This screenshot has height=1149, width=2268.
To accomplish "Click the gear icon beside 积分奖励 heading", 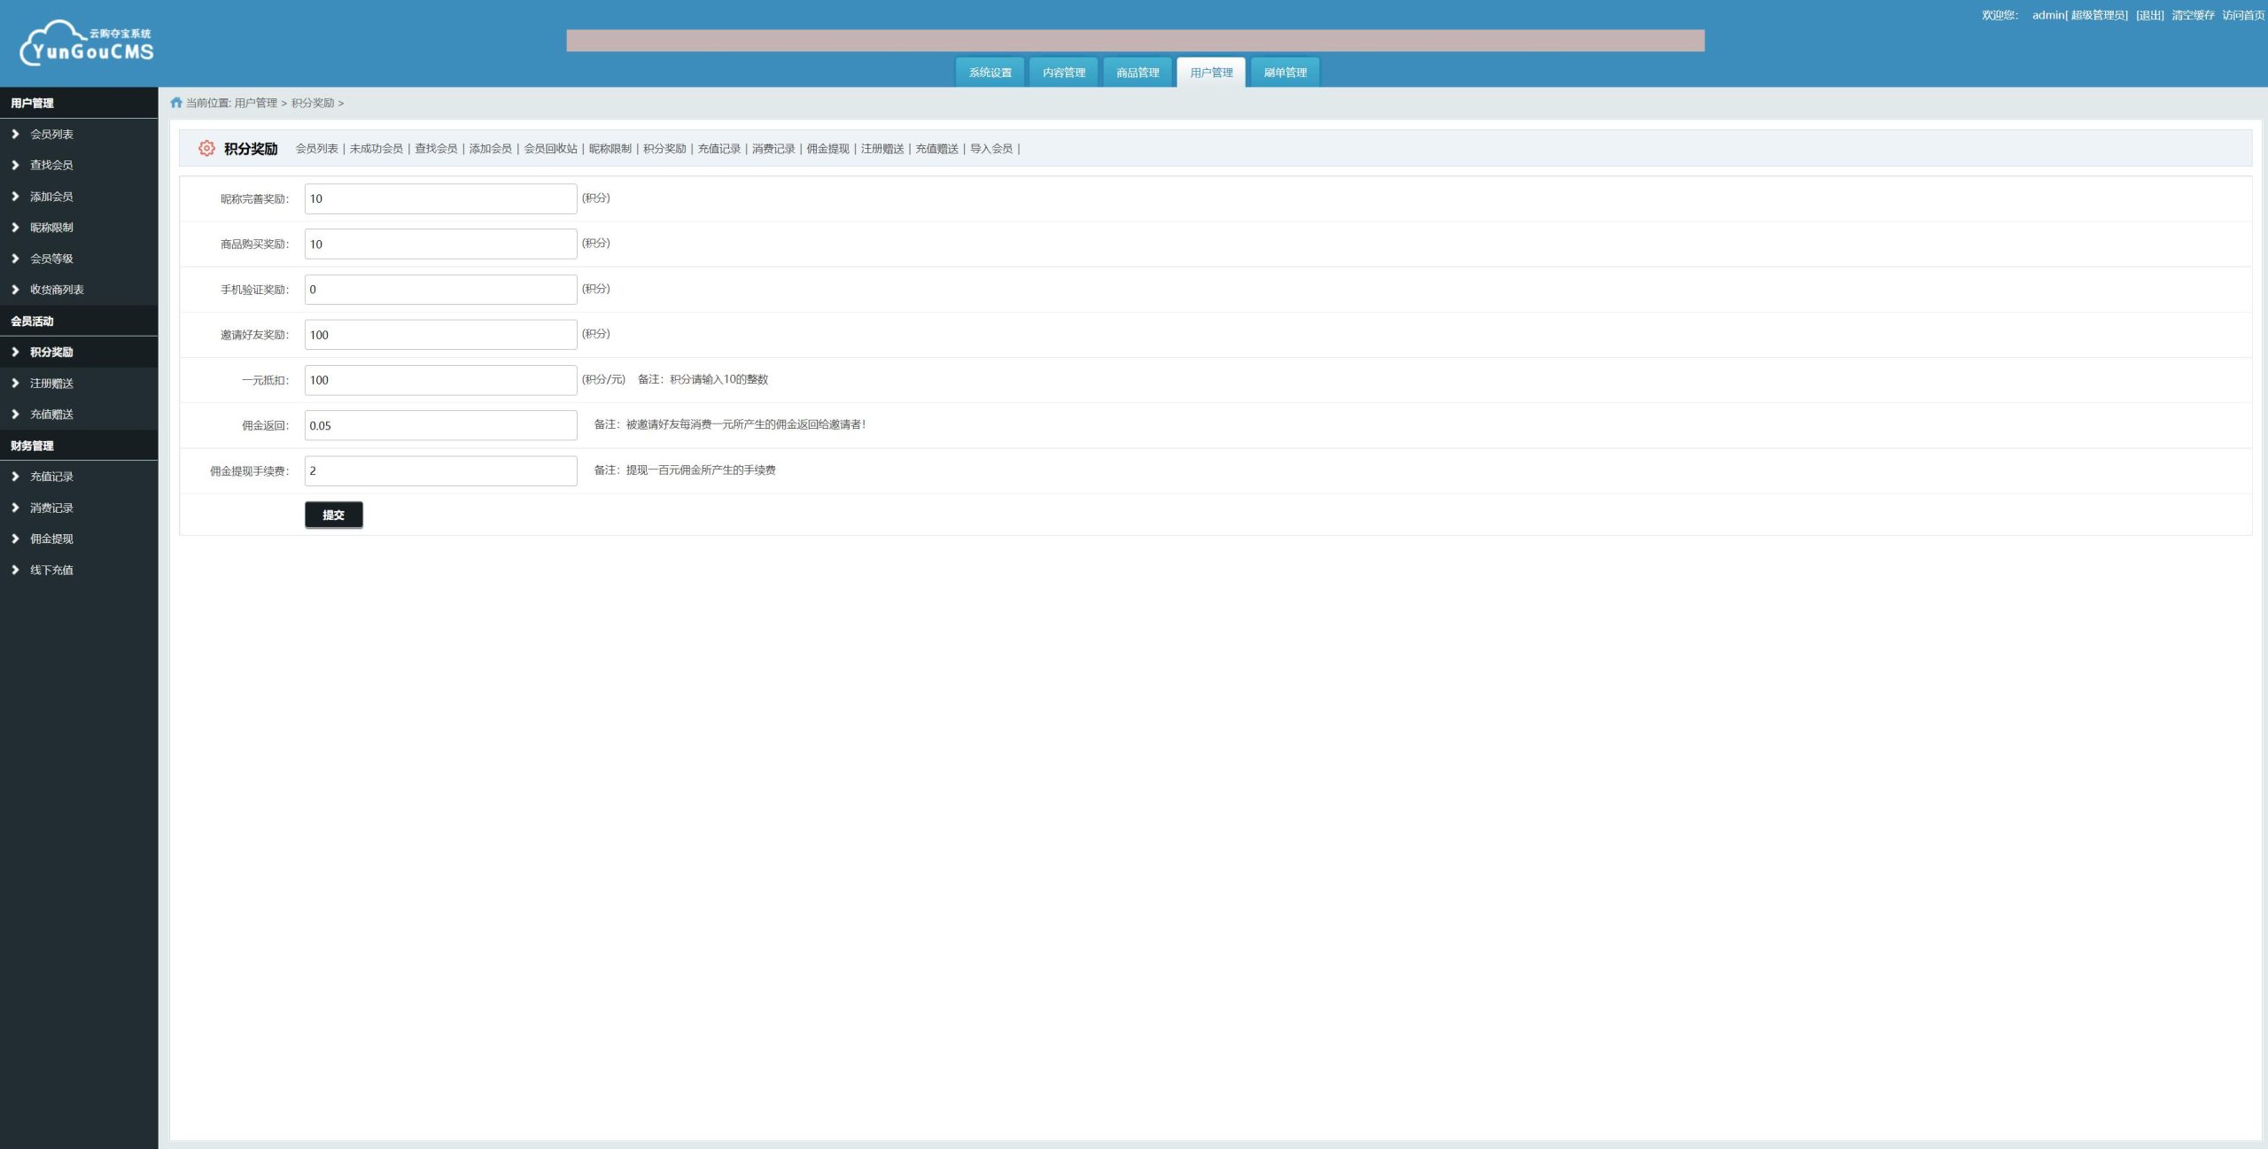I will (x=206, y=149).
